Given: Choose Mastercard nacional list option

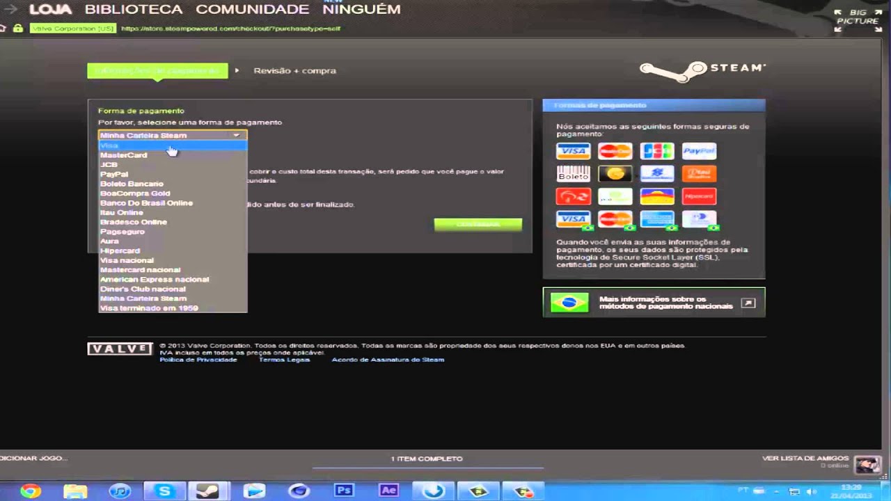Looking at the screenshot, I should click(173, 269).
